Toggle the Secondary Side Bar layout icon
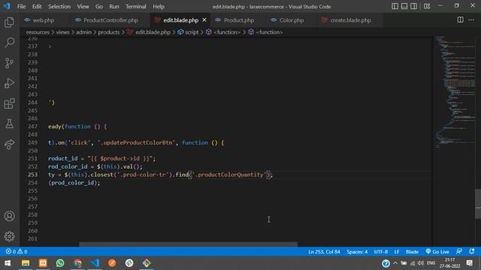Image resolution: width=481 pixels, height=270 pixels. pyautogui.click(x=413, y=6)
